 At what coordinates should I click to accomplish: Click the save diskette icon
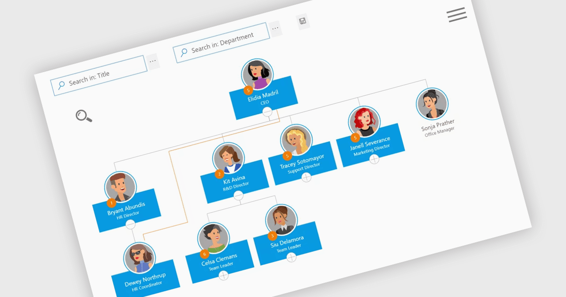tap(303, 21)
